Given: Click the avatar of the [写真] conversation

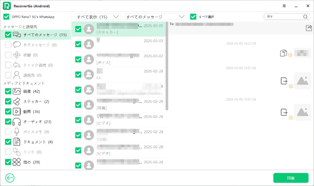Looking at the screenshot, I should pos(89,105).
